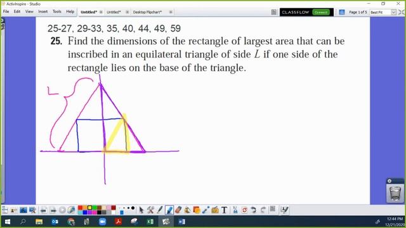Select the Text tool

click(224, 210)
